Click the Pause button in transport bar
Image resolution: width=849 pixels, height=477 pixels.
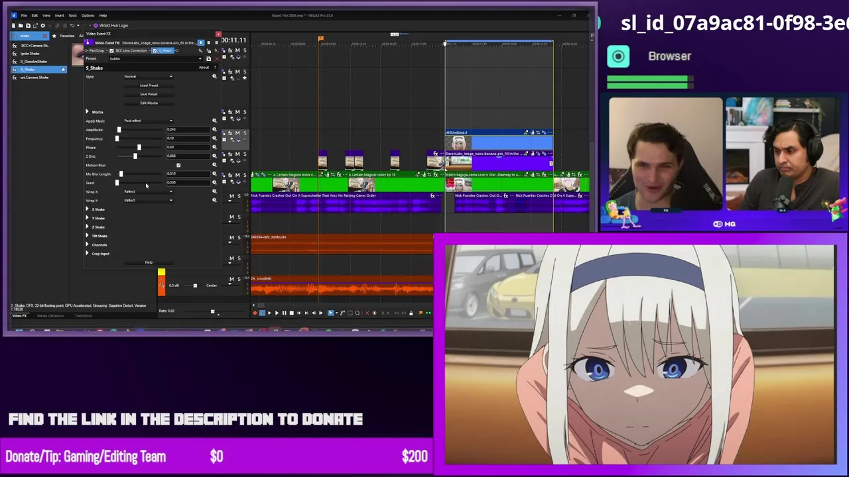pyautogui.click(x=284, y=313)
